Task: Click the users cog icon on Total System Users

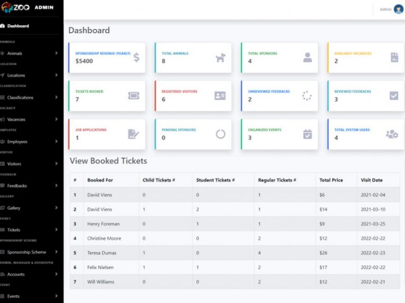Action: pos(392,134)
